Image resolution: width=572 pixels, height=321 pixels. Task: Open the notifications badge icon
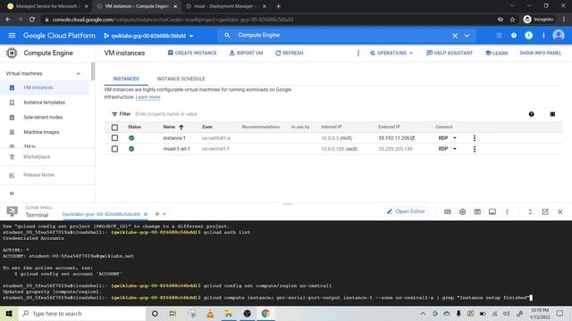pos(528,36)
